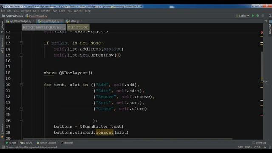Open the Data View side panel
272x153 pixels.
tap(270, 28)
